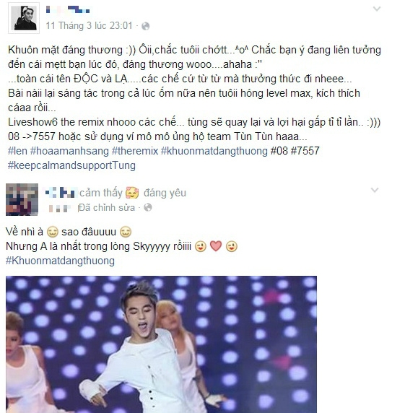Open the #hoaamanhsang hashtag
This screenshot has width=405, height=413.
(69, 151)
